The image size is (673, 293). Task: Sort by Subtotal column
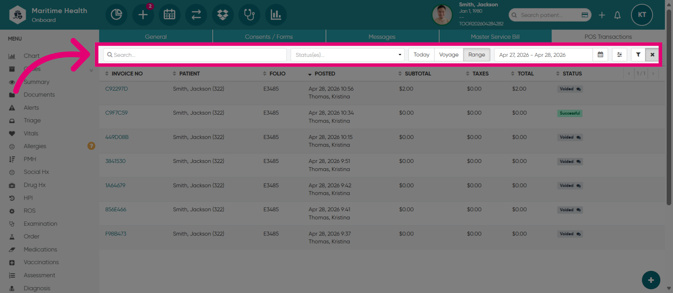coord(415,74)
